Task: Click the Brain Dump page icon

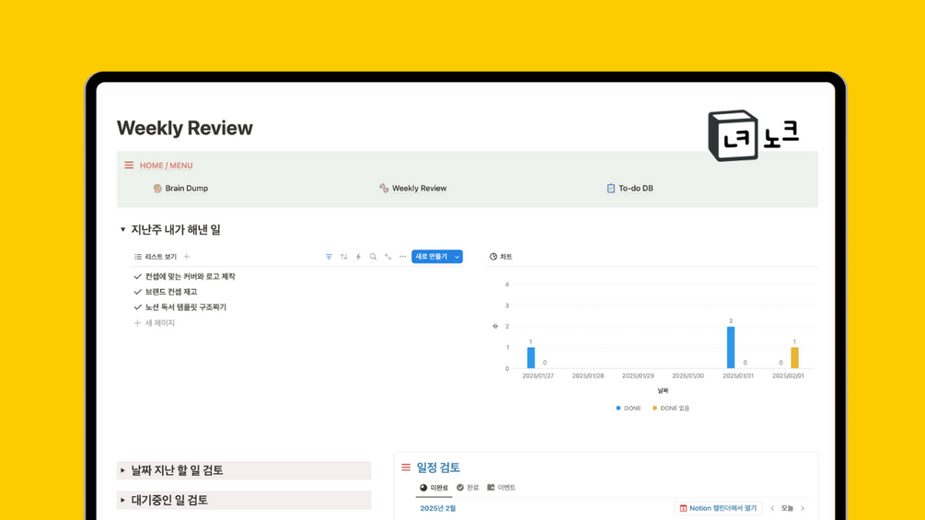Action: click(x=157, y=188)
